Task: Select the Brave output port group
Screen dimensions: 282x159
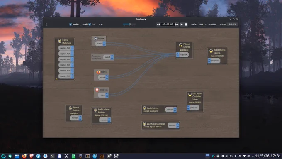Action: click(x=103, y=95)
